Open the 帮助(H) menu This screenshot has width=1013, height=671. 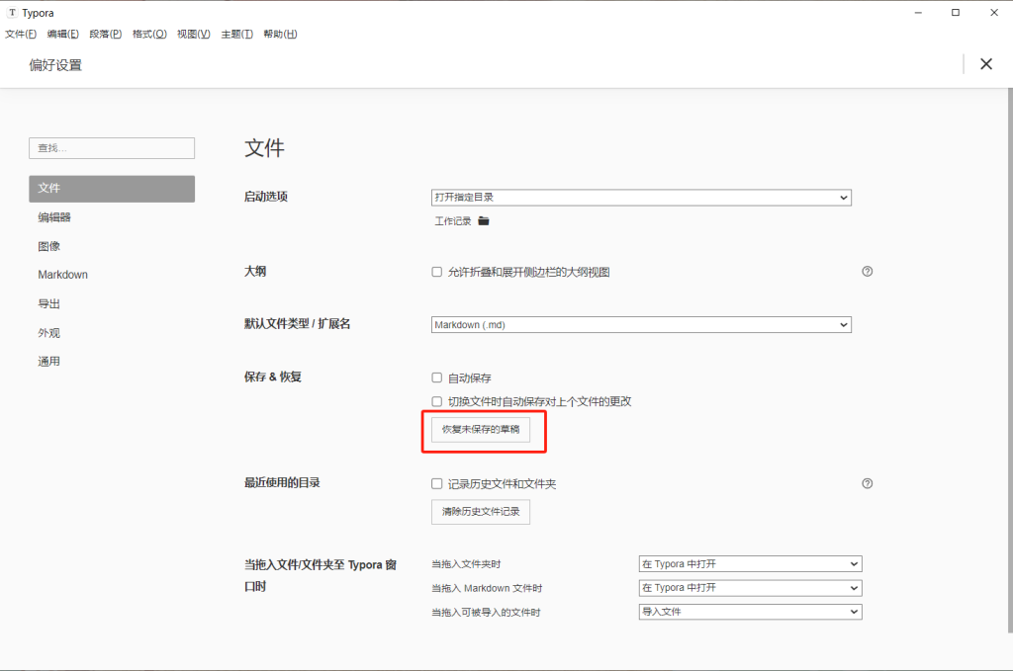280,35
